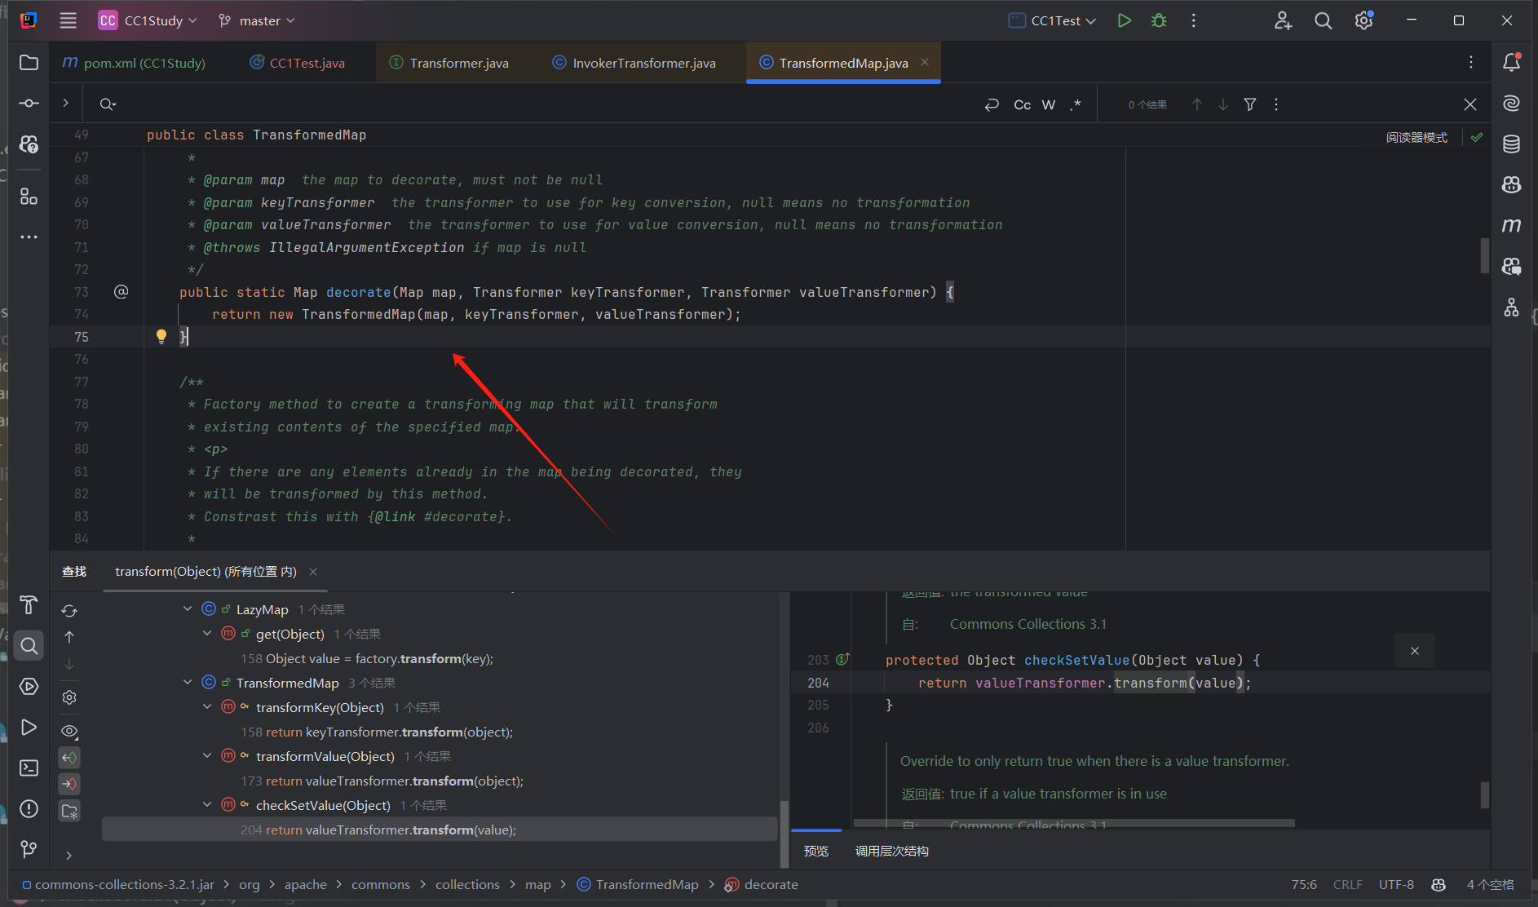Open the Database tool window
1538x907 pixels.
tap(1511, 144)
